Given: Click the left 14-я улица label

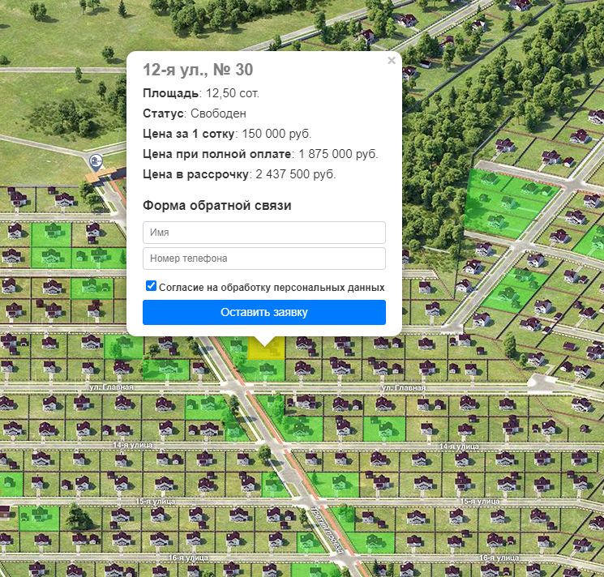Looking at the screenshot, I should tap(133, 445).
